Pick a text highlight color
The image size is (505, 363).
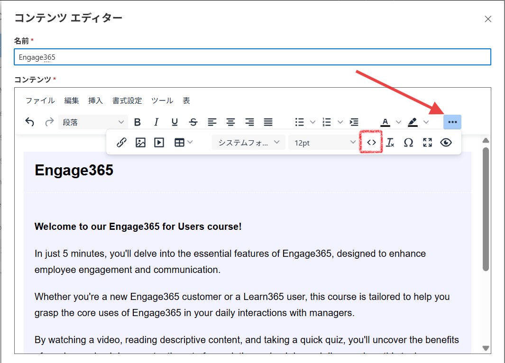414,122
